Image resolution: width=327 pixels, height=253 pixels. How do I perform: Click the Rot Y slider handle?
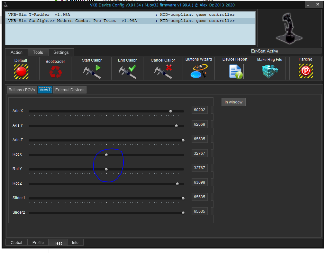106,169
